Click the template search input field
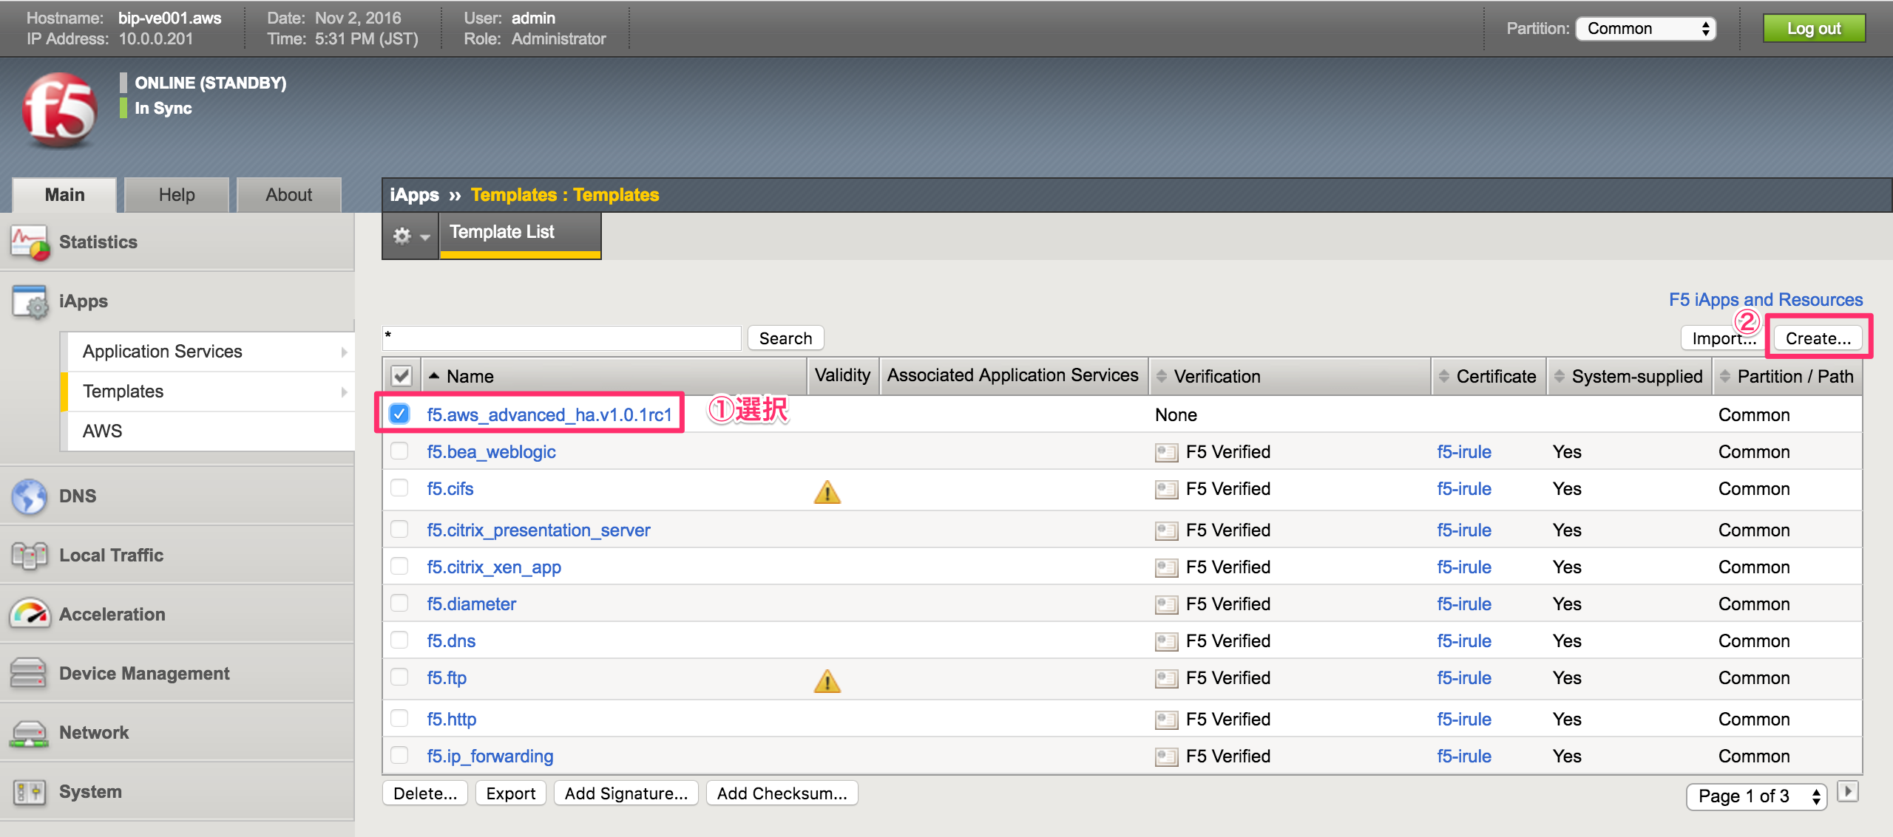This screenshot has height=837, width=1893. click(x=562, y=338)
